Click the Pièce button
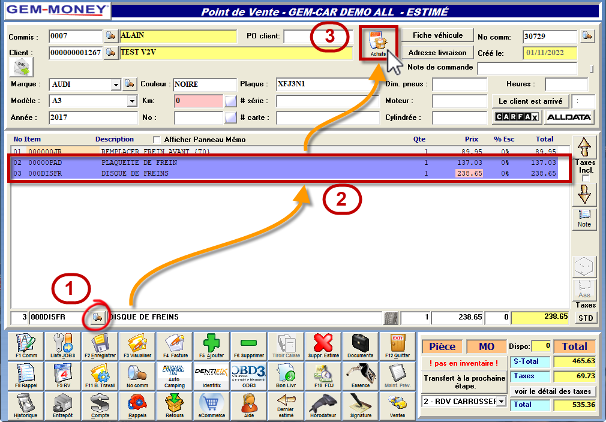606x422 pixels. click(x=442, y=346)
